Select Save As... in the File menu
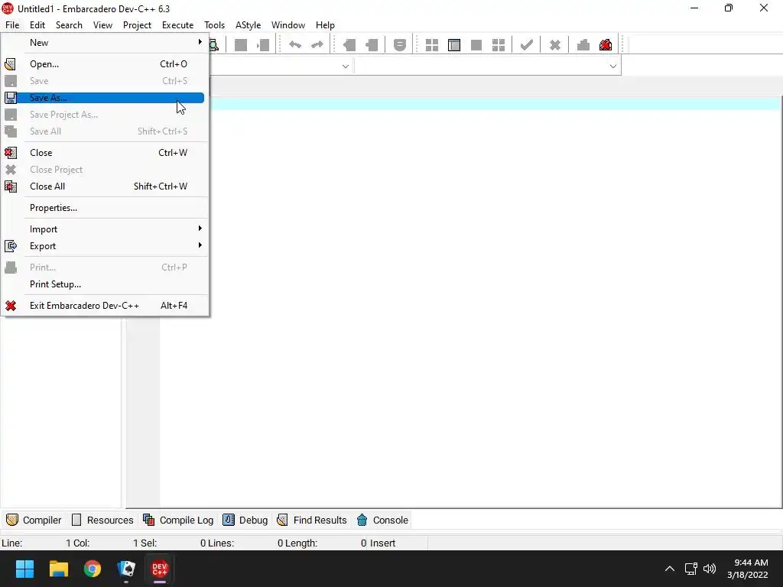The image size is (783, 587). 105,98
